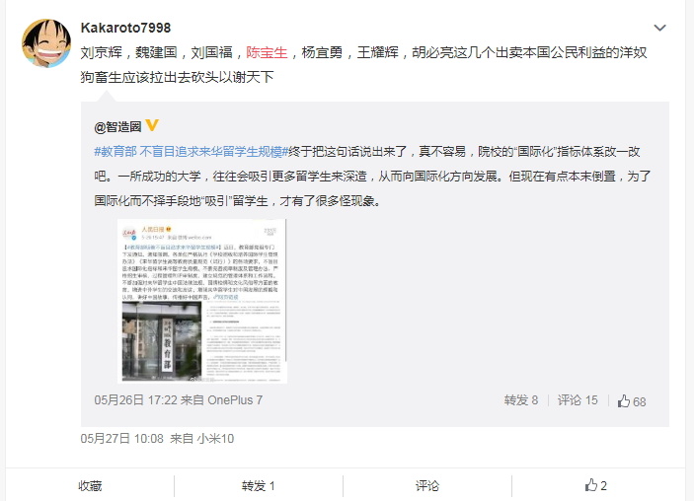Repost using the bottom 转发 1 button
This screenshot has height=501, width=694.
tap(259, 486)
